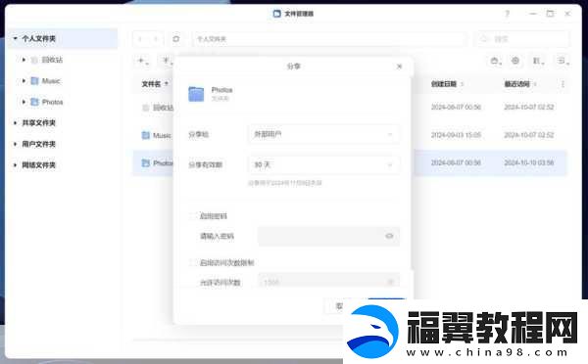Open the column options three-dot menu
Screen dimensions: 588x364
[563, 84]
